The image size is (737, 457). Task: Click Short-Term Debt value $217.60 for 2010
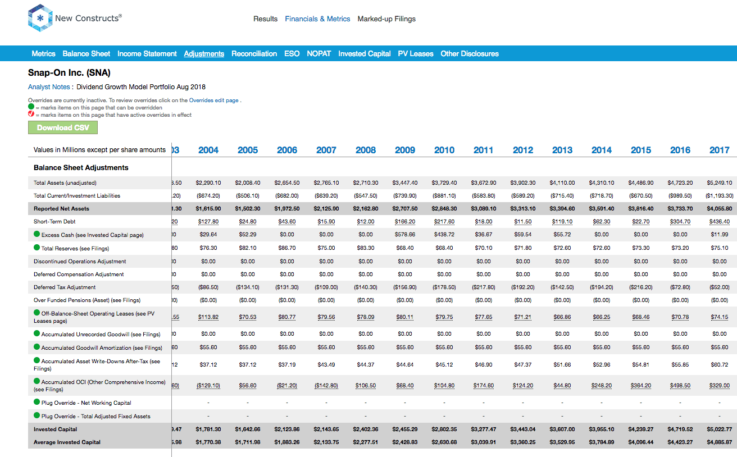[x=444, y=222]
